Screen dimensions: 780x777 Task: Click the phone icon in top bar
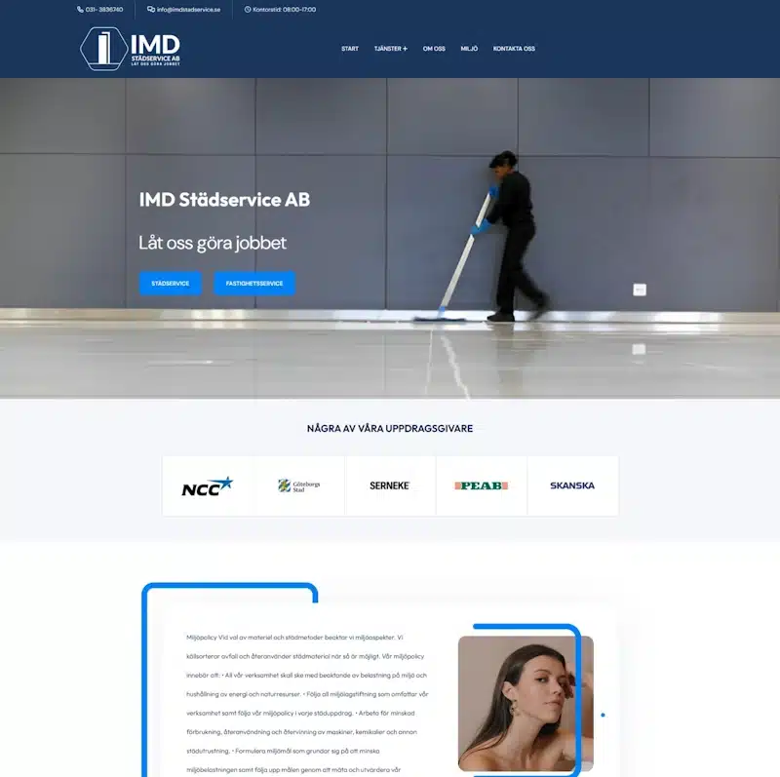click(80, 10)
